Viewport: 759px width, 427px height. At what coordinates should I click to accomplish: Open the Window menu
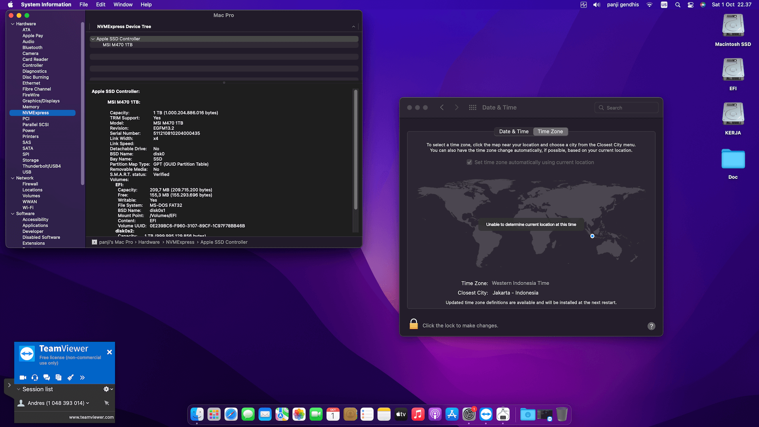click(x=123, y=4)
